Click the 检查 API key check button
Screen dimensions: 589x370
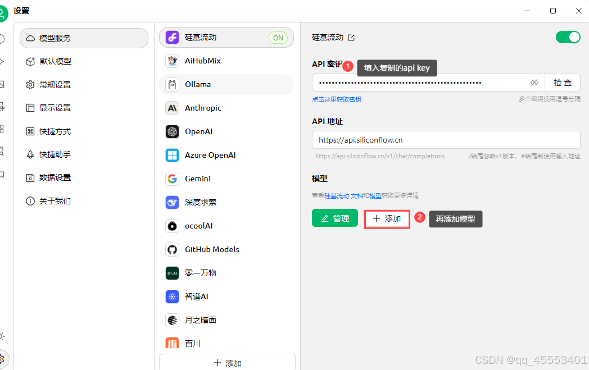(563, 83)
